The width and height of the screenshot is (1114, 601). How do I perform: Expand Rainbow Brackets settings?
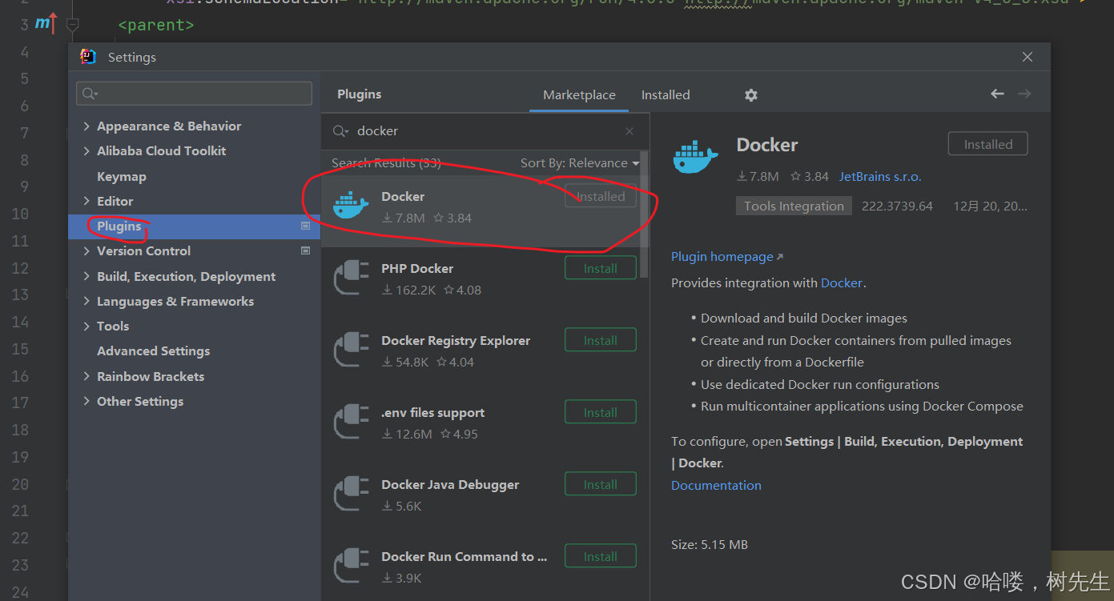(x=86, y=377)
